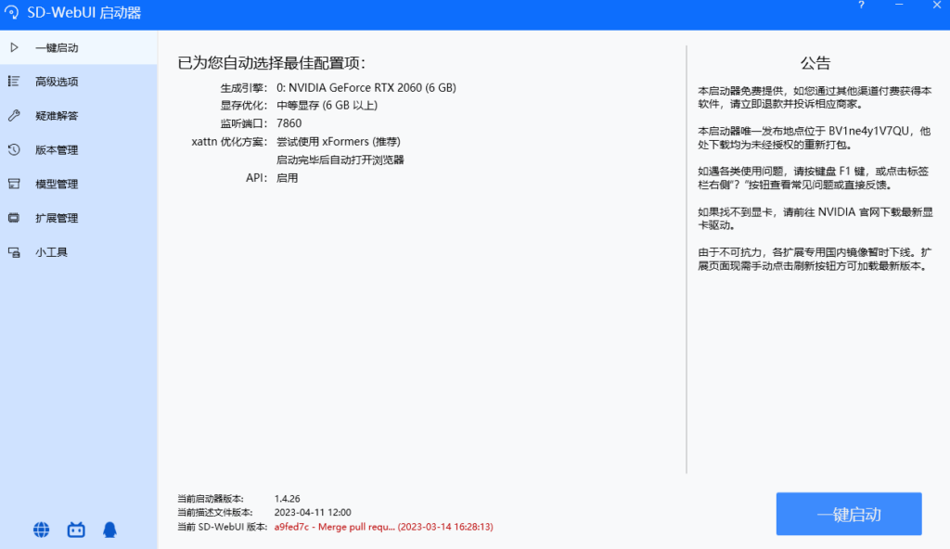Screen dimensions: 950x549
Task: Click the clock icon next to 版本管理
Action: [15, 149]
